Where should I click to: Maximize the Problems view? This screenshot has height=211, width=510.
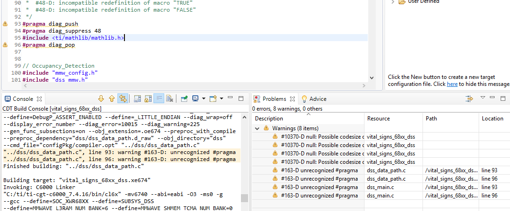(x=503, y=98)
